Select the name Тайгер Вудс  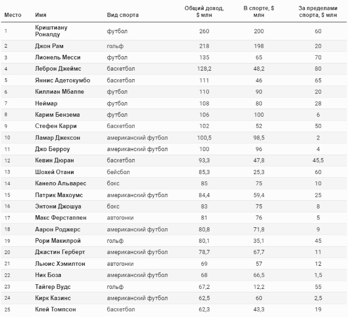pyautogui.click(x=53, y=287)
